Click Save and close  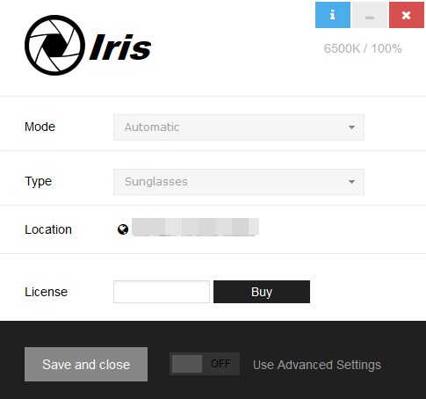pyautogui.click(x=86, y=364)
